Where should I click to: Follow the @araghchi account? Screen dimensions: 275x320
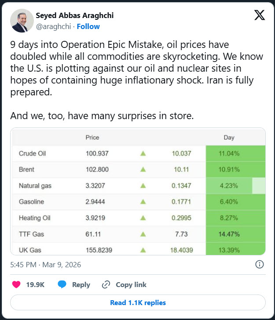coord(88,26)
